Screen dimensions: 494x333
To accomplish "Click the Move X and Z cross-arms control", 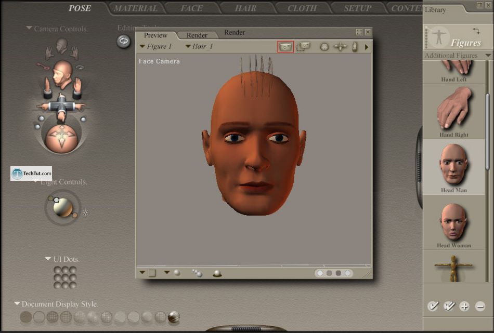I will click(x=61, y=106).
